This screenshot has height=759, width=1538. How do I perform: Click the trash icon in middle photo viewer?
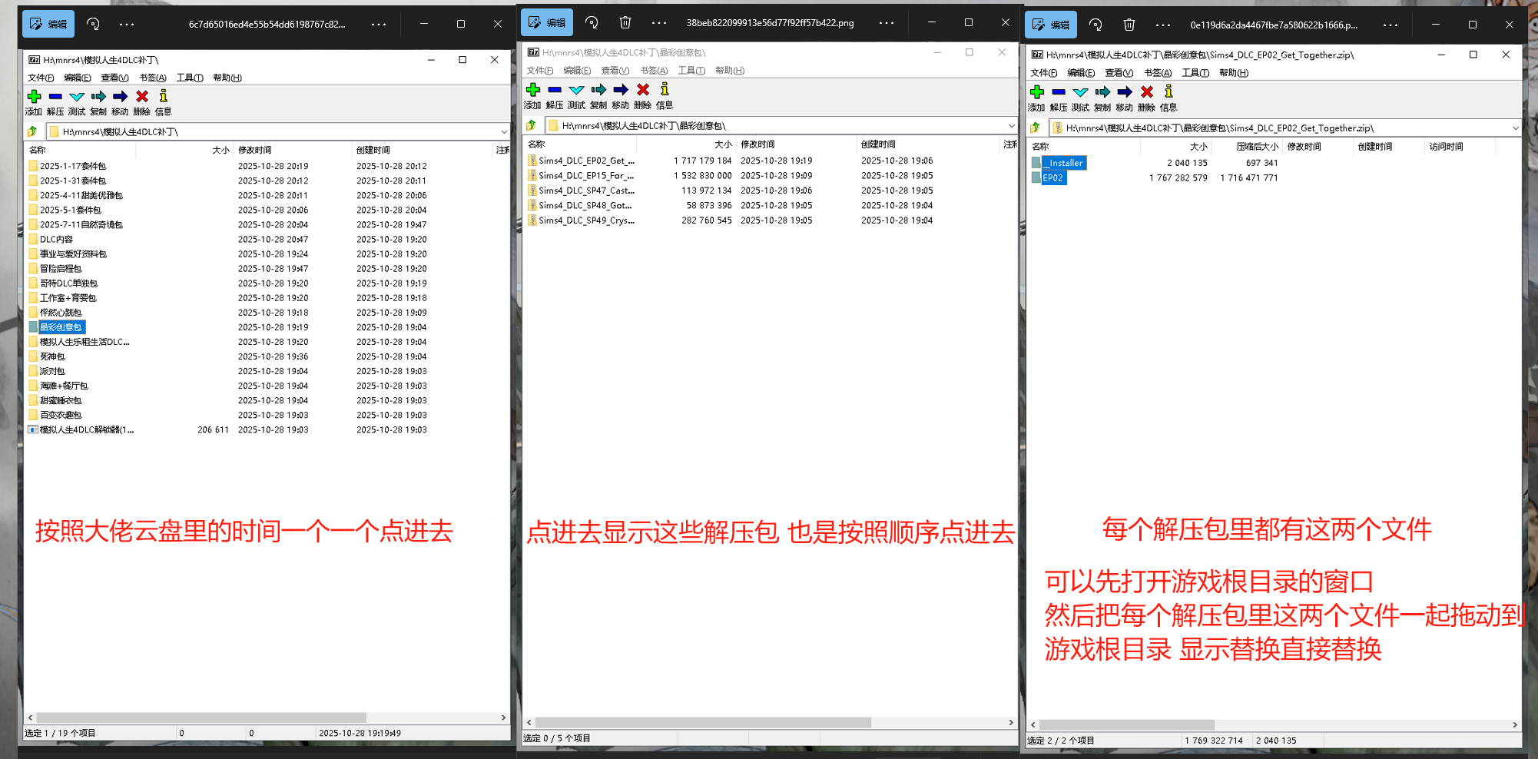point(625,23)
